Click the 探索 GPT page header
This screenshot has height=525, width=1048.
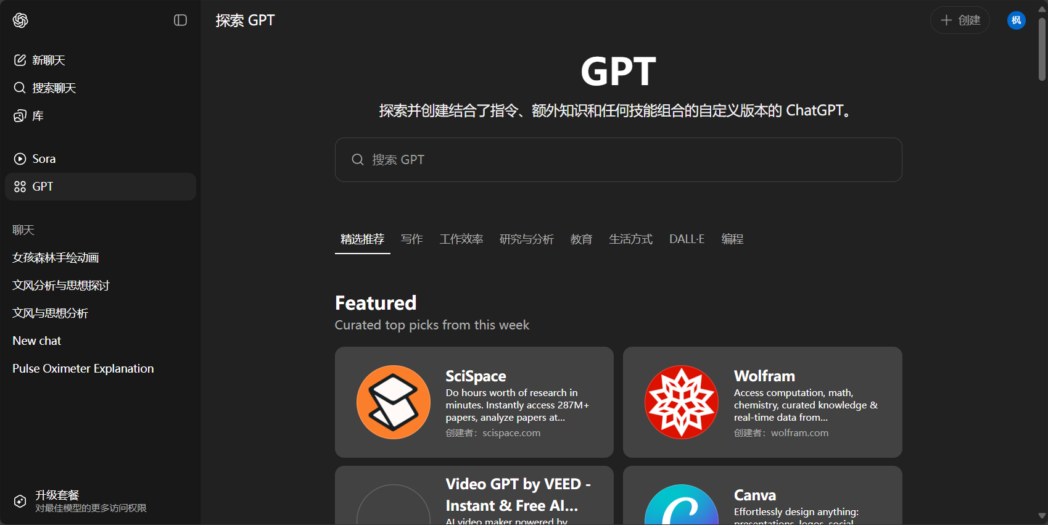pos(245,20)
